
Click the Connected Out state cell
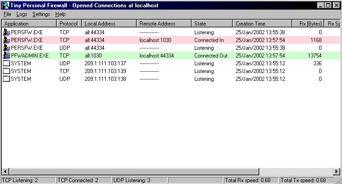[211, 56]
